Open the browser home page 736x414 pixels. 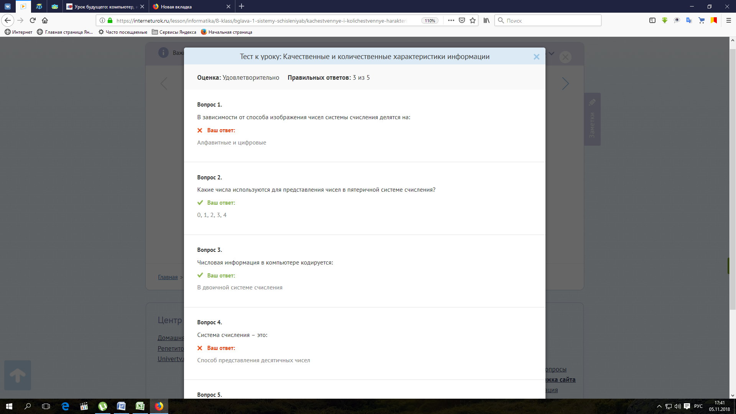point(45,20)
